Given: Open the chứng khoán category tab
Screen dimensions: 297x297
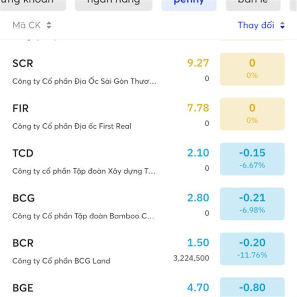Looking at the screenshot, I should (x=33, y=4).
